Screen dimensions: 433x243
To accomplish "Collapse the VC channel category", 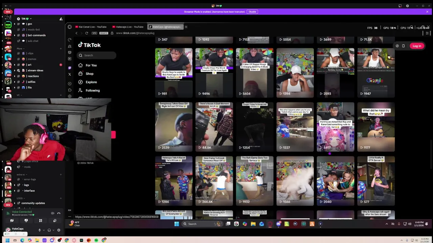I will click(19, 95).
